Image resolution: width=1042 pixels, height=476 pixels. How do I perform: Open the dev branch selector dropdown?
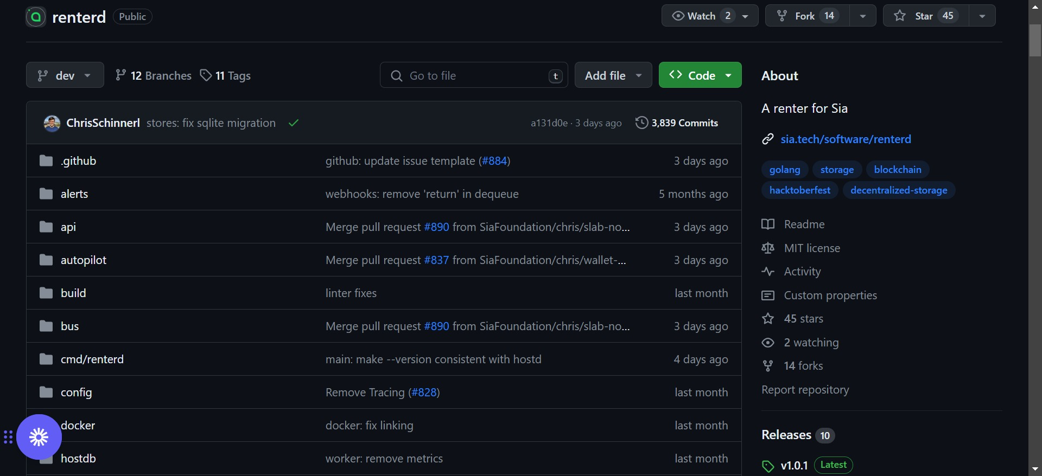tap(65, 75)
